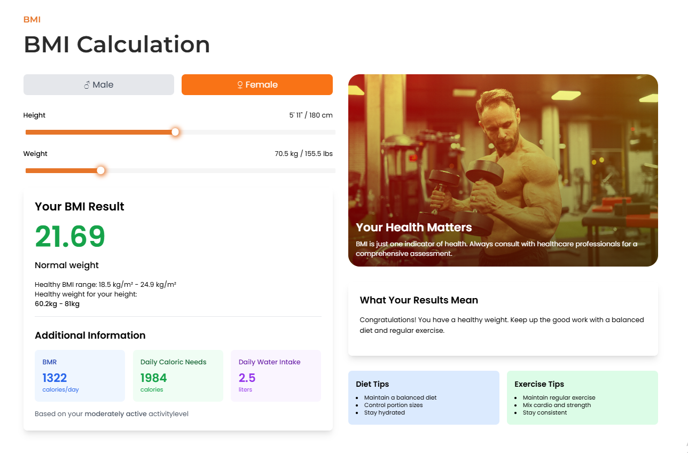The width and height of the screenshot is (688, 453).
Task: Click the Weight slider handle
Action: [x=100, y=170]
